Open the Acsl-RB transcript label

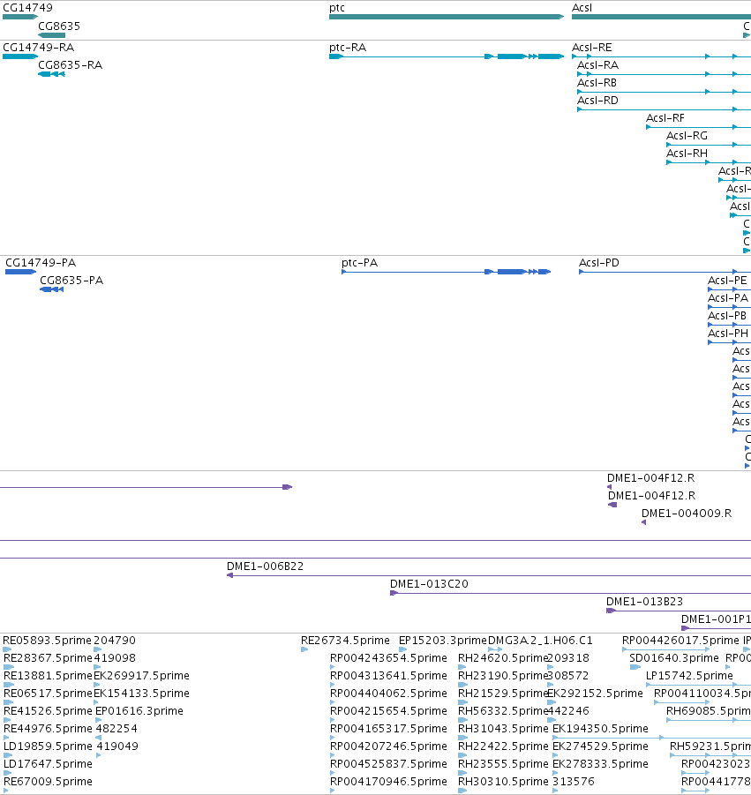click(597, 83)
